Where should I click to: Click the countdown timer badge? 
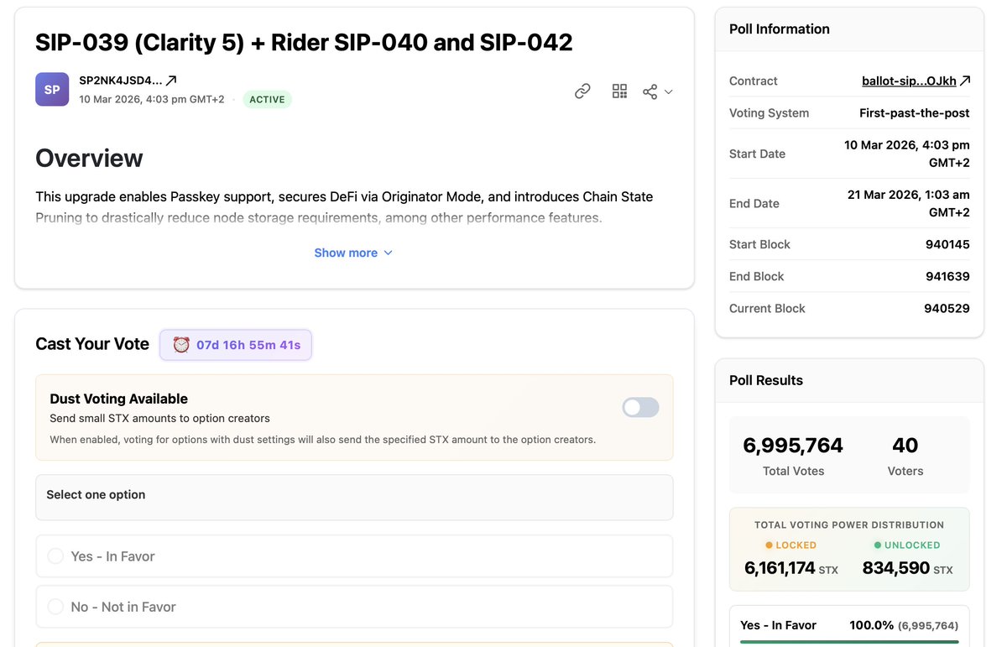(x=236, y=345)
